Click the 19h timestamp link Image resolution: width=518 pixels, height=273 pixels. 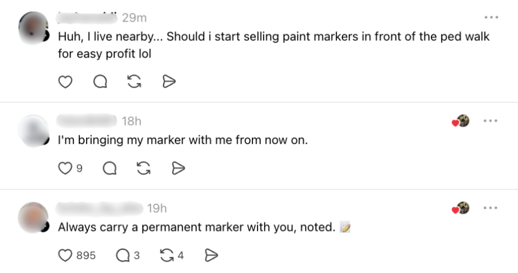pyautogui.click(x=157, y=208)
